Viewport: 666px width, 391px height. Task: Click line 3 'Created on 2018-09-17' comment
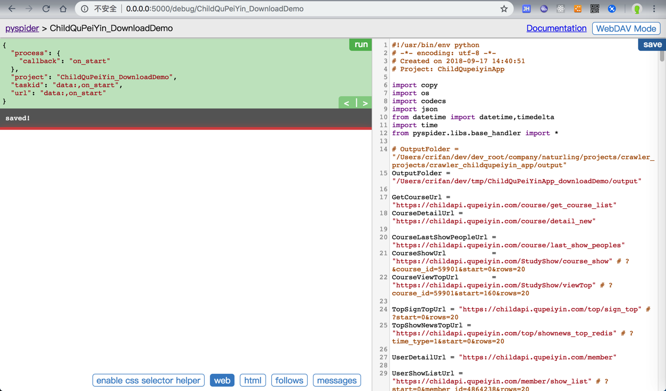pyautogui.click(x=458, y=61)
